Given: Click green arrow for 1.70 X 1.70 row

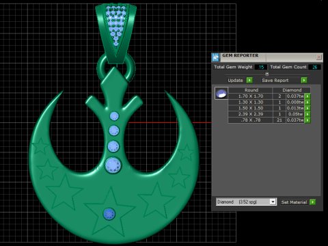Looking at the screenshot, I should point(307,96).
